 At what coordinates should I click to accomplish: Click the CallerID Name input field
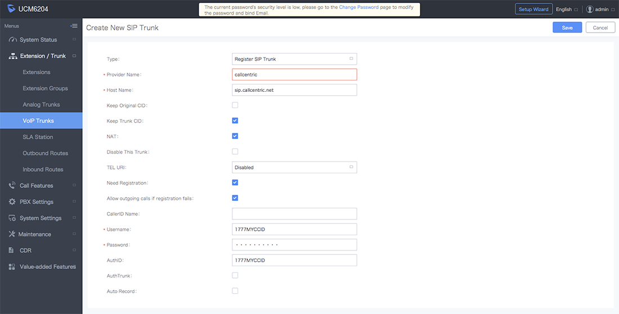coord(294,214)
